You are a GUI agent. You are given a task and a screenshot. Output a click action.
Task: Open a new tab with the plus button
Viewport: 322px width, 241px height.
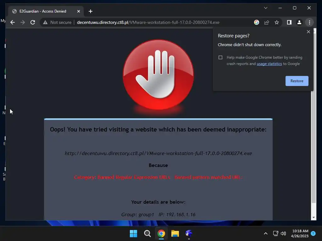(x=91, y=11)
